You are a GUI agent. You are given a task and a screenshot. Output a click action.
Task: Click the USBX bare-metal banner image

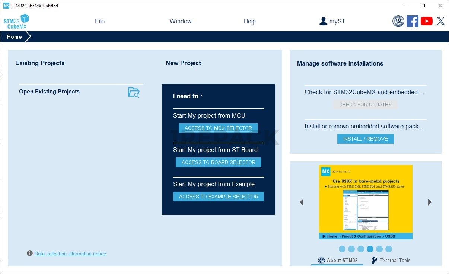366,202
